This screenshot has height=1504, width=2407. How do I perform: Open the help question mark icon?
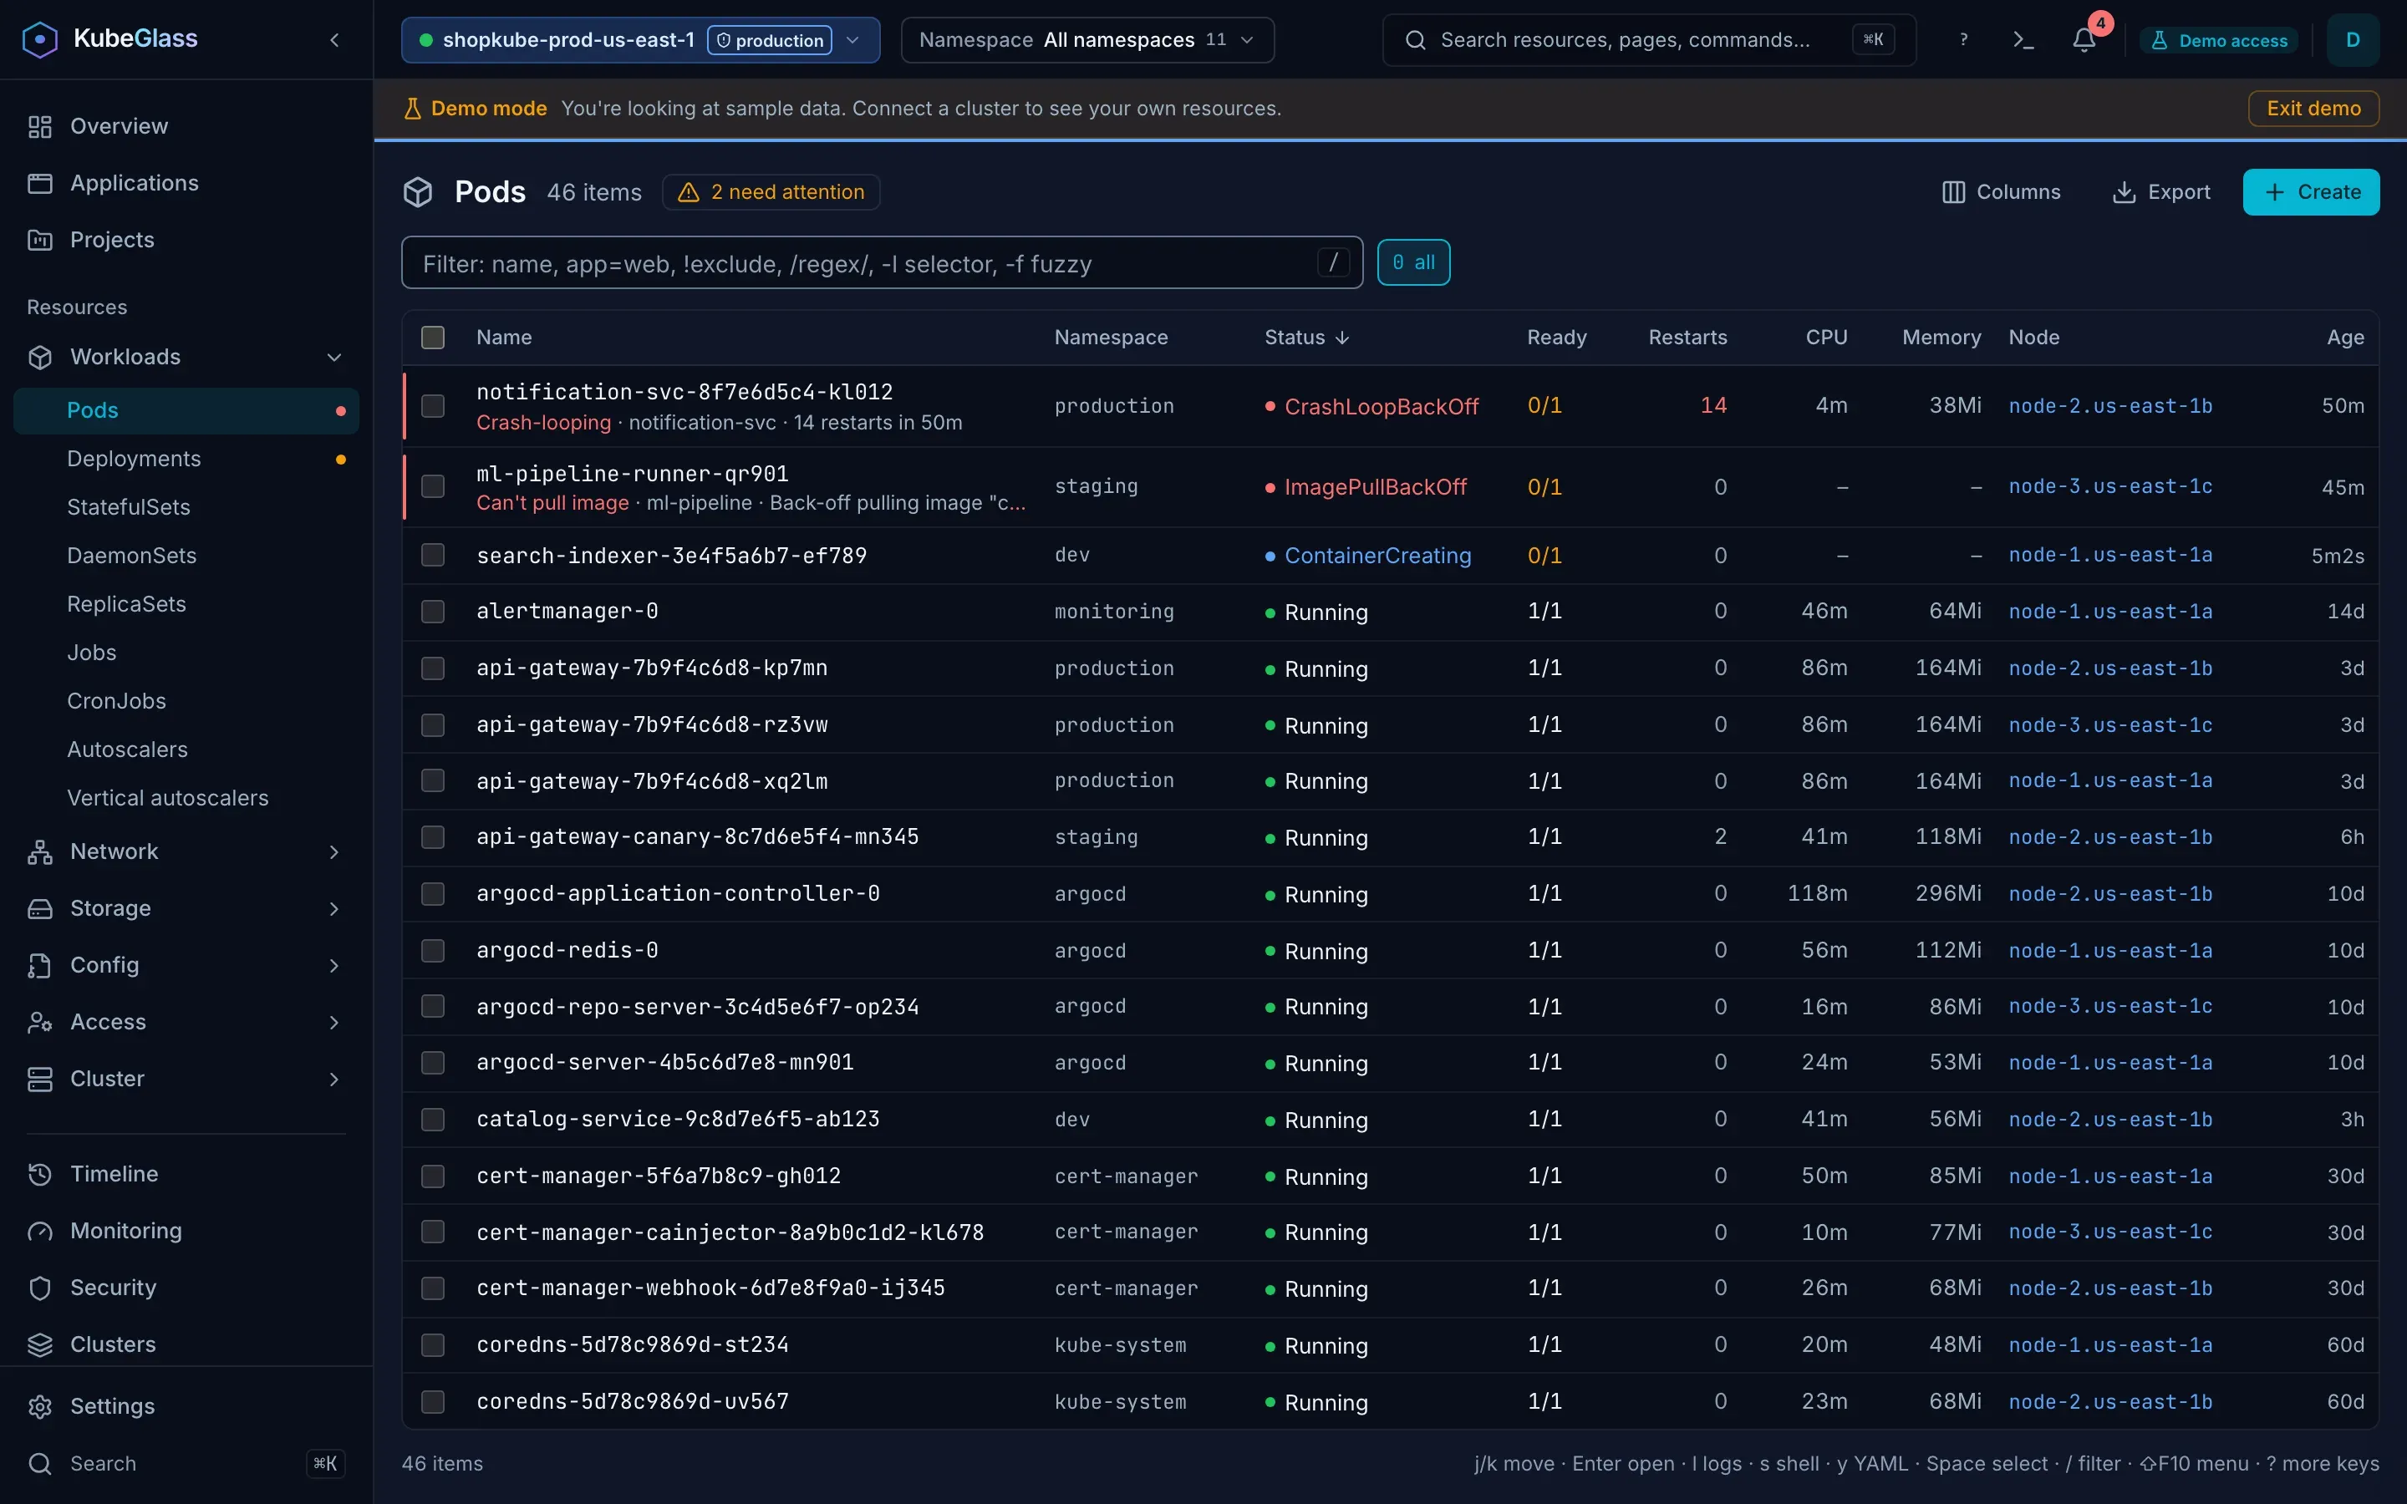tap(1962, 40)
